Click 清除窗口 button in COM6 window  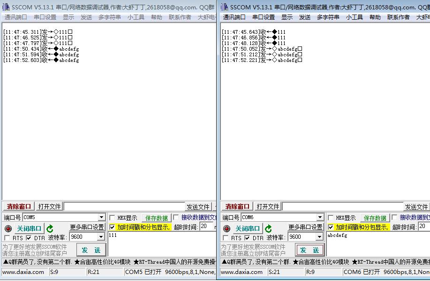coord(237,206)
